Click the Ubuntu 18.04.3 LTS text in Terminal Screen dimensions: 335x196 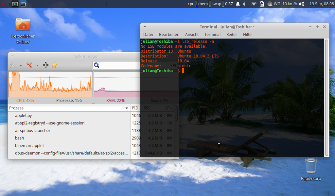point(198,56)
